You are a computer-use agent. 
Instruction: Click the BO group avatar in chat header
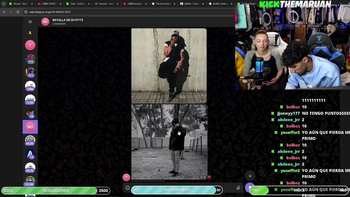point(45,22)
